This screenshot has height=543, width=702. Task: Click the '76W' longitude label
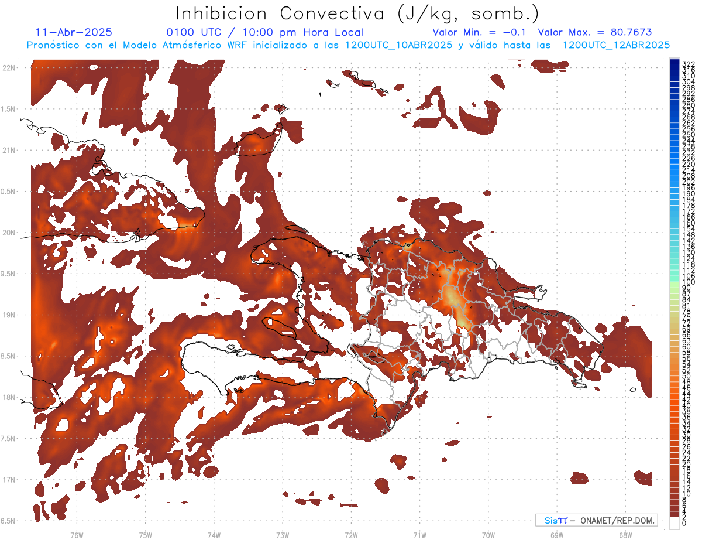pos(77,535)
